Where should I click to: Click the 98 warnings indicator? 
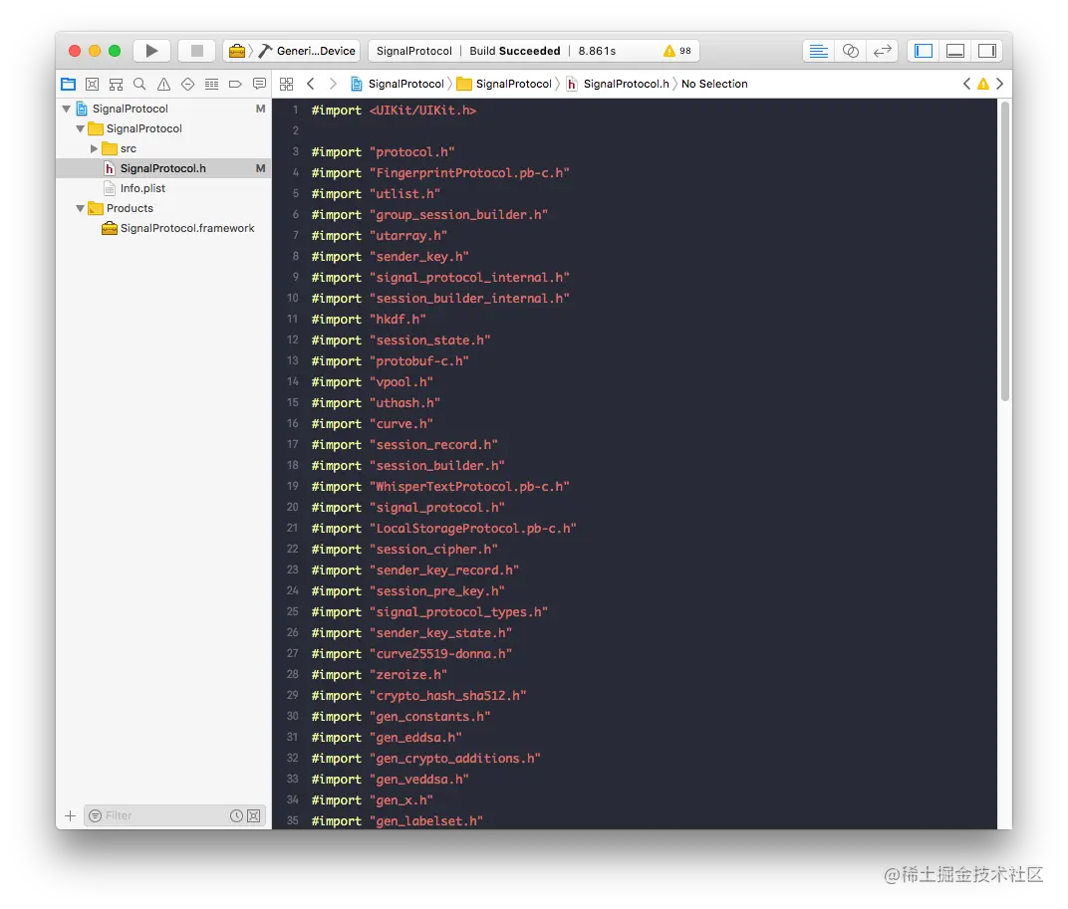click(x=677, y=51)
